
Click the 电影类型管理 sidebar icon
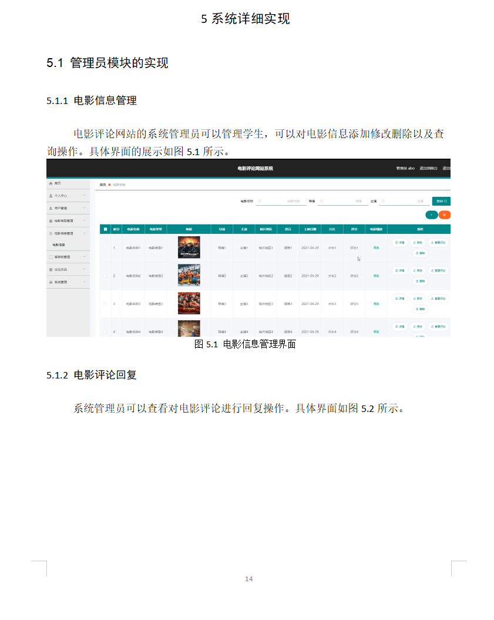click(50, 220)
